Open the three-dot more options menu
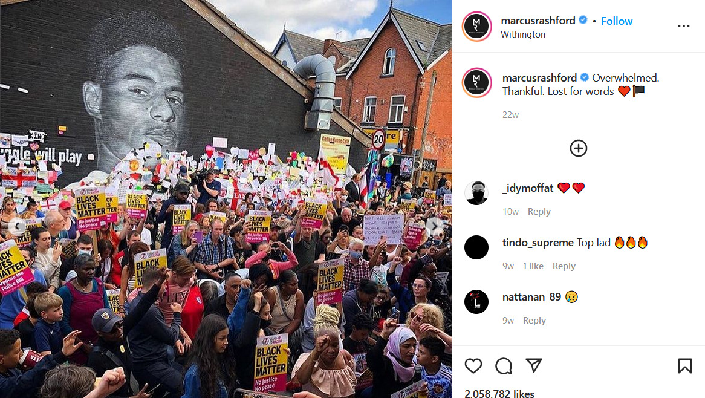The image size is (705, 398). 683,26
